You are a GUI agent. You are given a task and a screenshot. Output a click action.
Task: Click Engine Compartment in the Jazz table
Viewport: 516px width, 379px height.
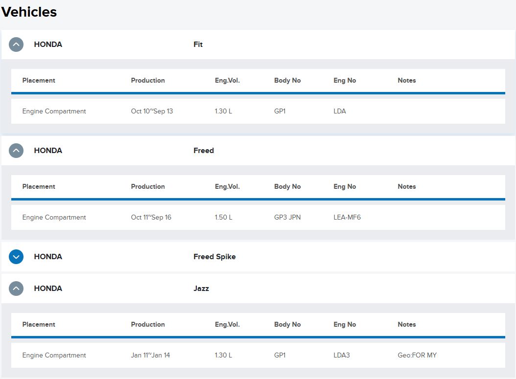(x=54, y=356)
